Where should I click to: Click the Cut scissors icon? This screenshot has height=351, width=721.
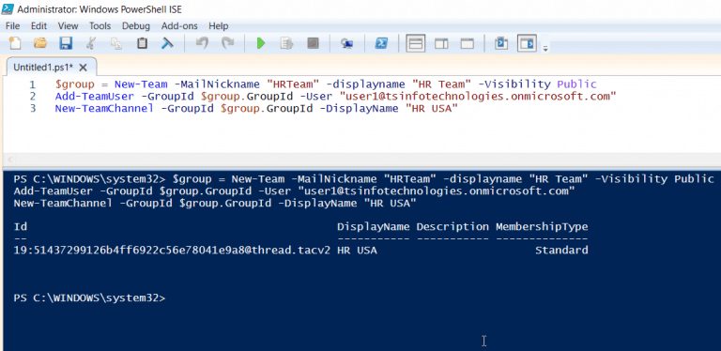(x=91, y=44)
